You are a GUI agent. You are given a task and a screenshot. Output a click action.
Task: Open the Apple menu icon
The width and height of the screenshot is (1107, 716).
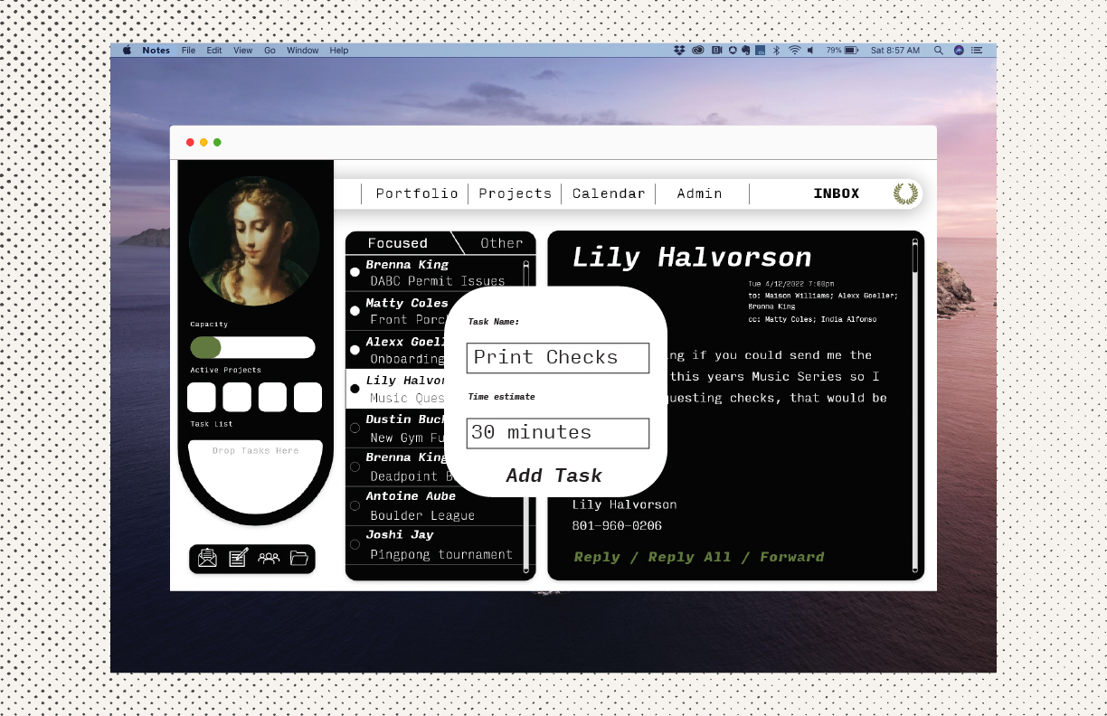point(127,51)
